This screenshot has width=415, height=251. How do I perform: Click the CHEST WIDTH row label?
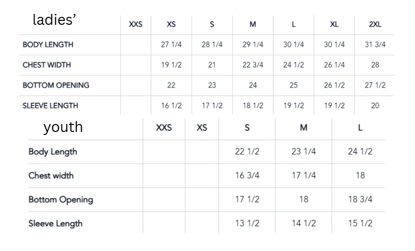coord(47,65)
